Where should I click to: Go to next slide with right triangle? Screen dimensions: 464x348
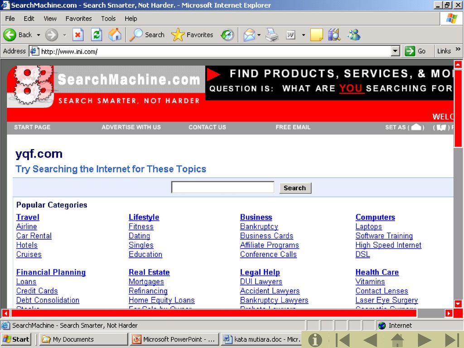click(x=424, y=340)
